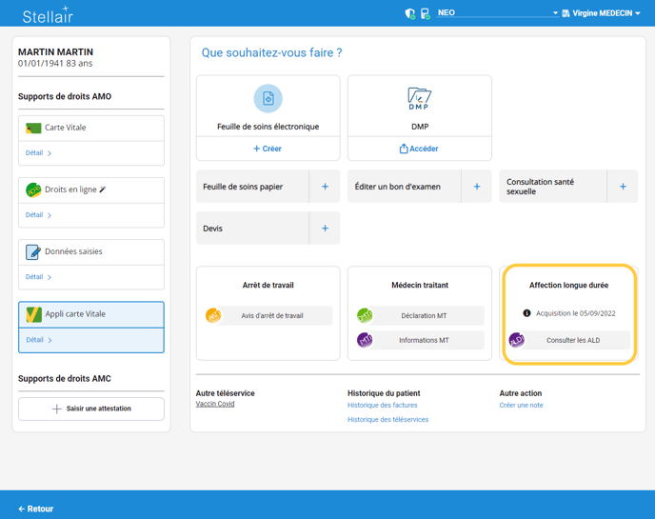Click plus for Consultation santé sexuelle
655x519 pixels.
pos(623,187)
